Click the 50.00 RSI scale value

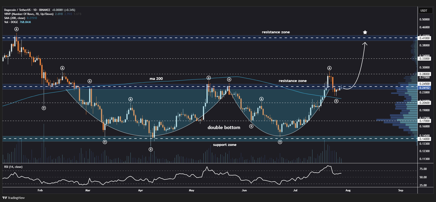click(x=423, y=177)
